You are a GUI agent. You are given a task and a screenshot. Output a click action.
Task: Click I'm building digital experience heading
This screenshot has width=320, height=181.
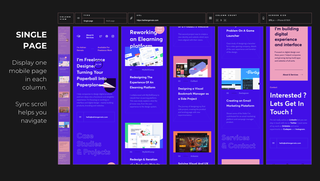point(288,37)
